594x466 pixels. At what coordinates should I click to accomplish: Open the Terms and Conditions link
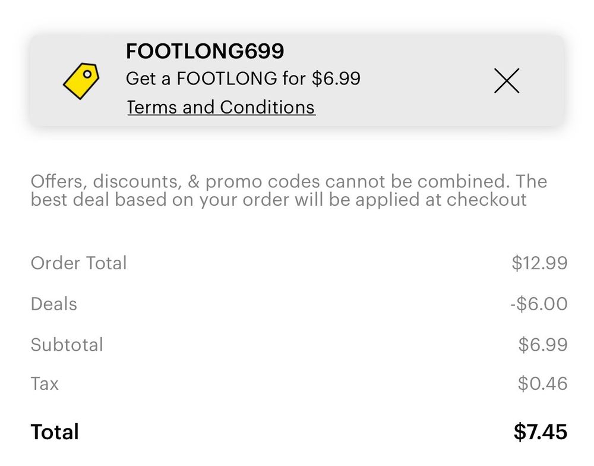[x=221, y=108]
